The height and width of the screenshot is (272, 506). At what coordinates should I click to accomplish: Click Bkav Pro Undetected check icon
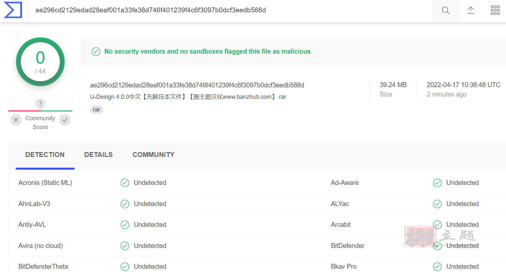click(x=437, y=266)
